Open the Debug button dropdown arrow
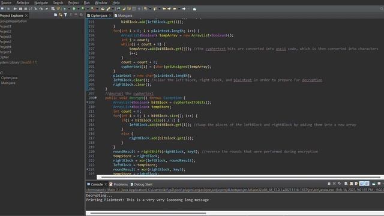 (69, 9)
